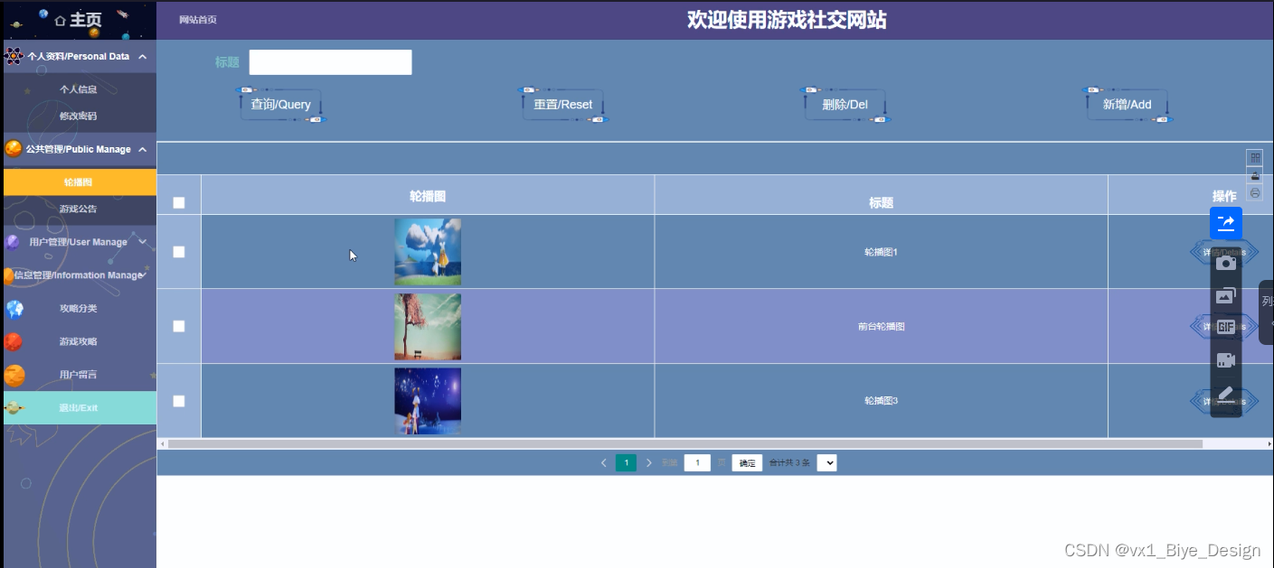This screenshot has height=568, width=1274.
Task: Collapse the 个人资料/Personal Data chevron
Action: (x=143, y=56)
